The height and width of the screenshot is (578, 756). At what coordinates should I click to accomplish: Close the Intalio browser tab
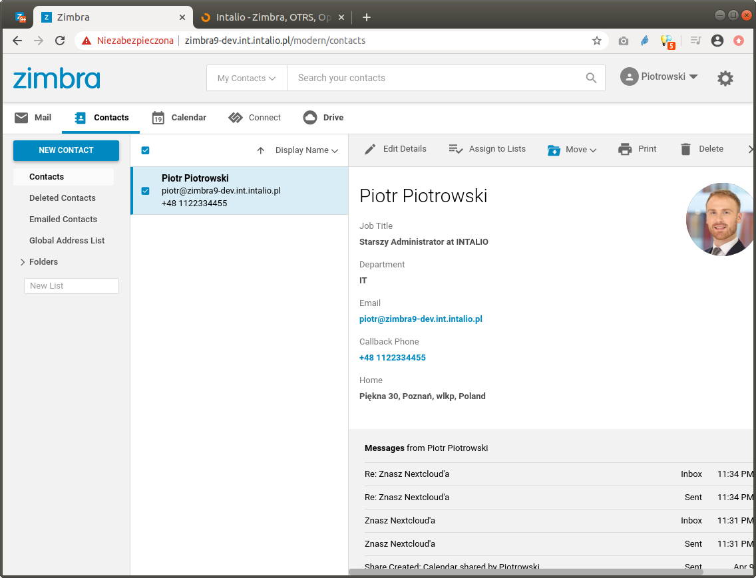(341, 17)
